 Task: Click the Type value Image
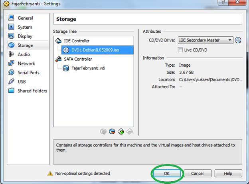185,65
